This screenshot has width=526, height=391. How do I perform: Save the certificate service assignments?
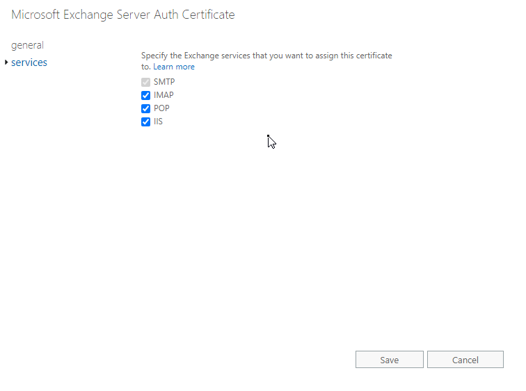coord(390,360)
